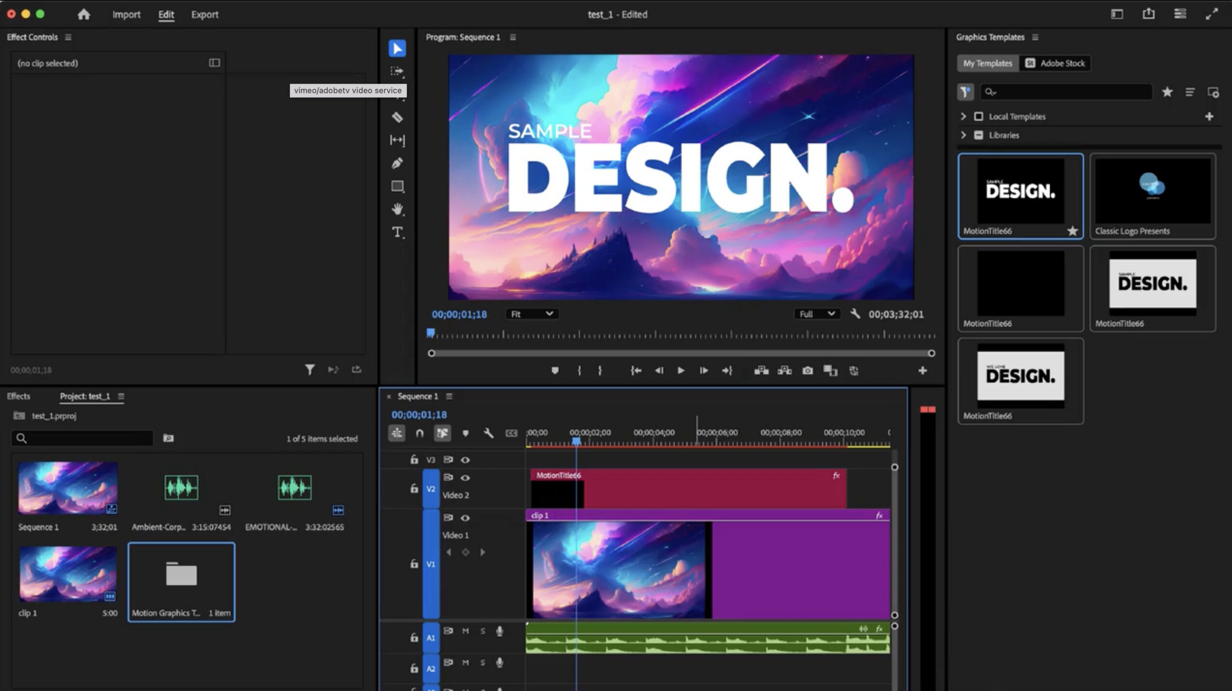This screenshot has width=1232, height=691.
Task: Open Program monitor panel menu
Action: [513, 37]
